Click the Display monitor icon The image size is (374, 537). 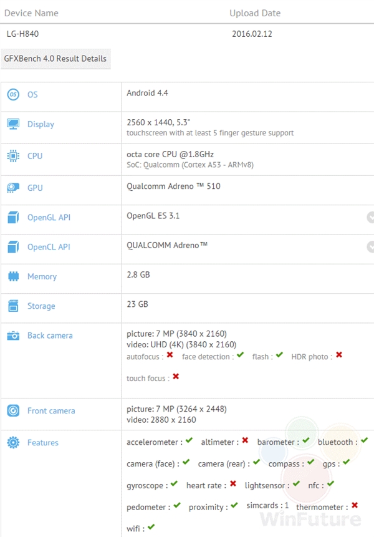click(13, 124)
